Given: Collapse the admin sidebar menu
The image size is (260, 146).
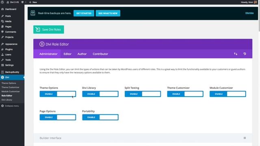Looking at the screenshot, I should click(10, 106).
